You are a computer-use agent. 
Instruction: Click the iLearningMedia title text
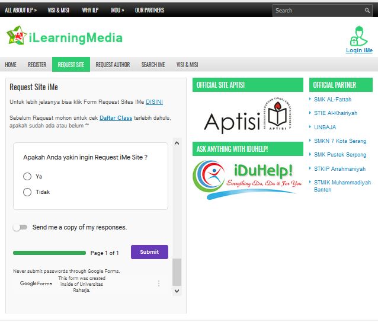75,38
